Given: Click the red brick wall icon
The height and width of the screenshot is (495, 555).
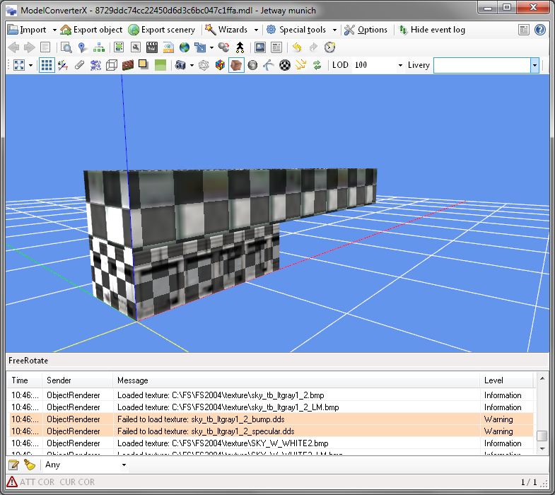Looking at the screenshot, I should (128, 65).
